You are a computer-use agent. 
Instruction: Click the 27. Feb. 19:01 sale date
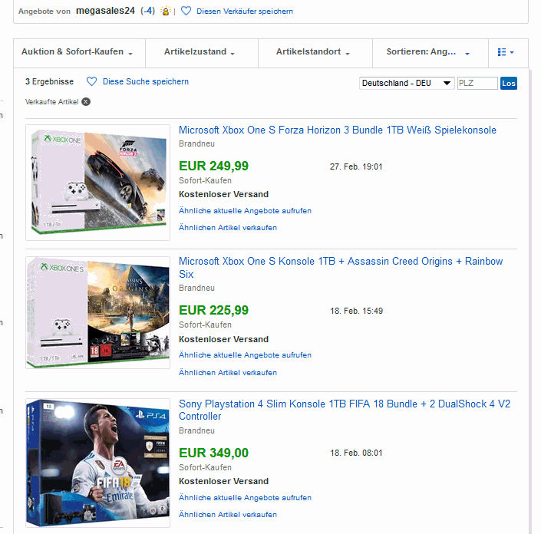click(x=356, y=166)
